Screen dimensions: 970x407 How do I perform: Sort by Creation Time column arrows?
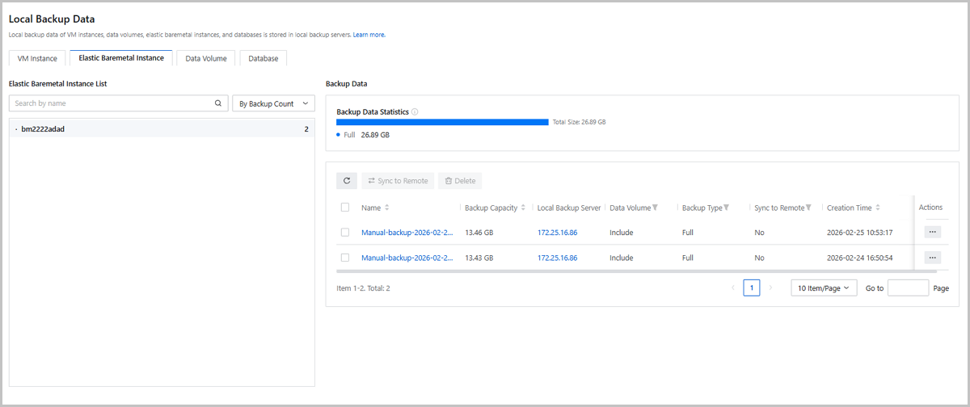point(878,208)
